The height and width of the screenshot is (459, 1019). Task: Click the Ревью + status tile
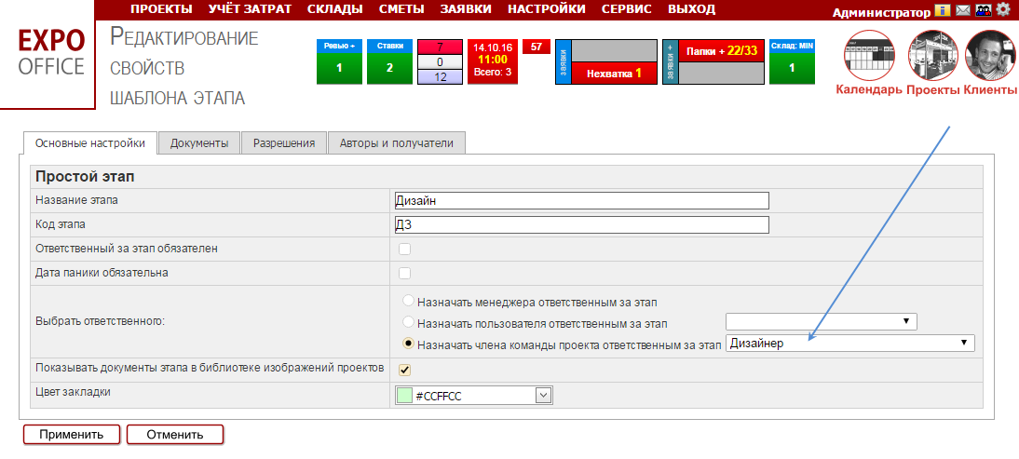(339, 61)
